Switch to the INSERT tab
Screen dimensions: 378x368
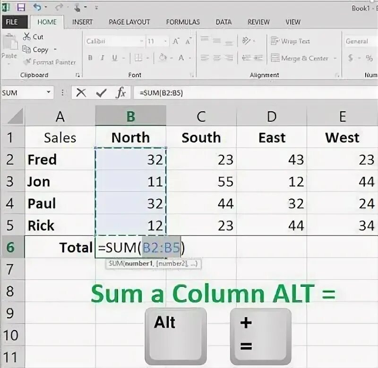pos(82,22)
